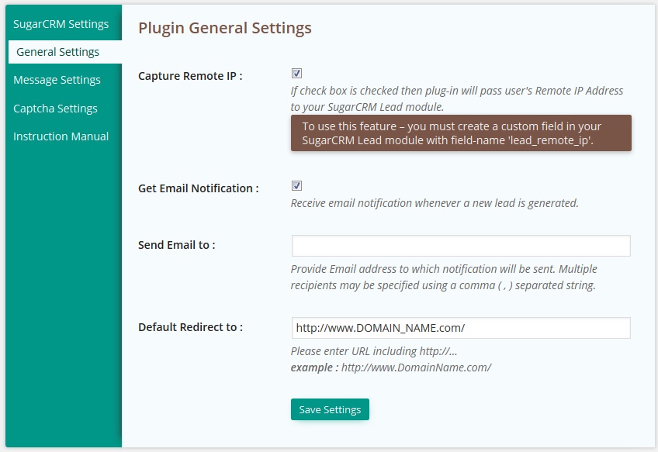Switch to the Message Settings page

[x=57, y=80]
